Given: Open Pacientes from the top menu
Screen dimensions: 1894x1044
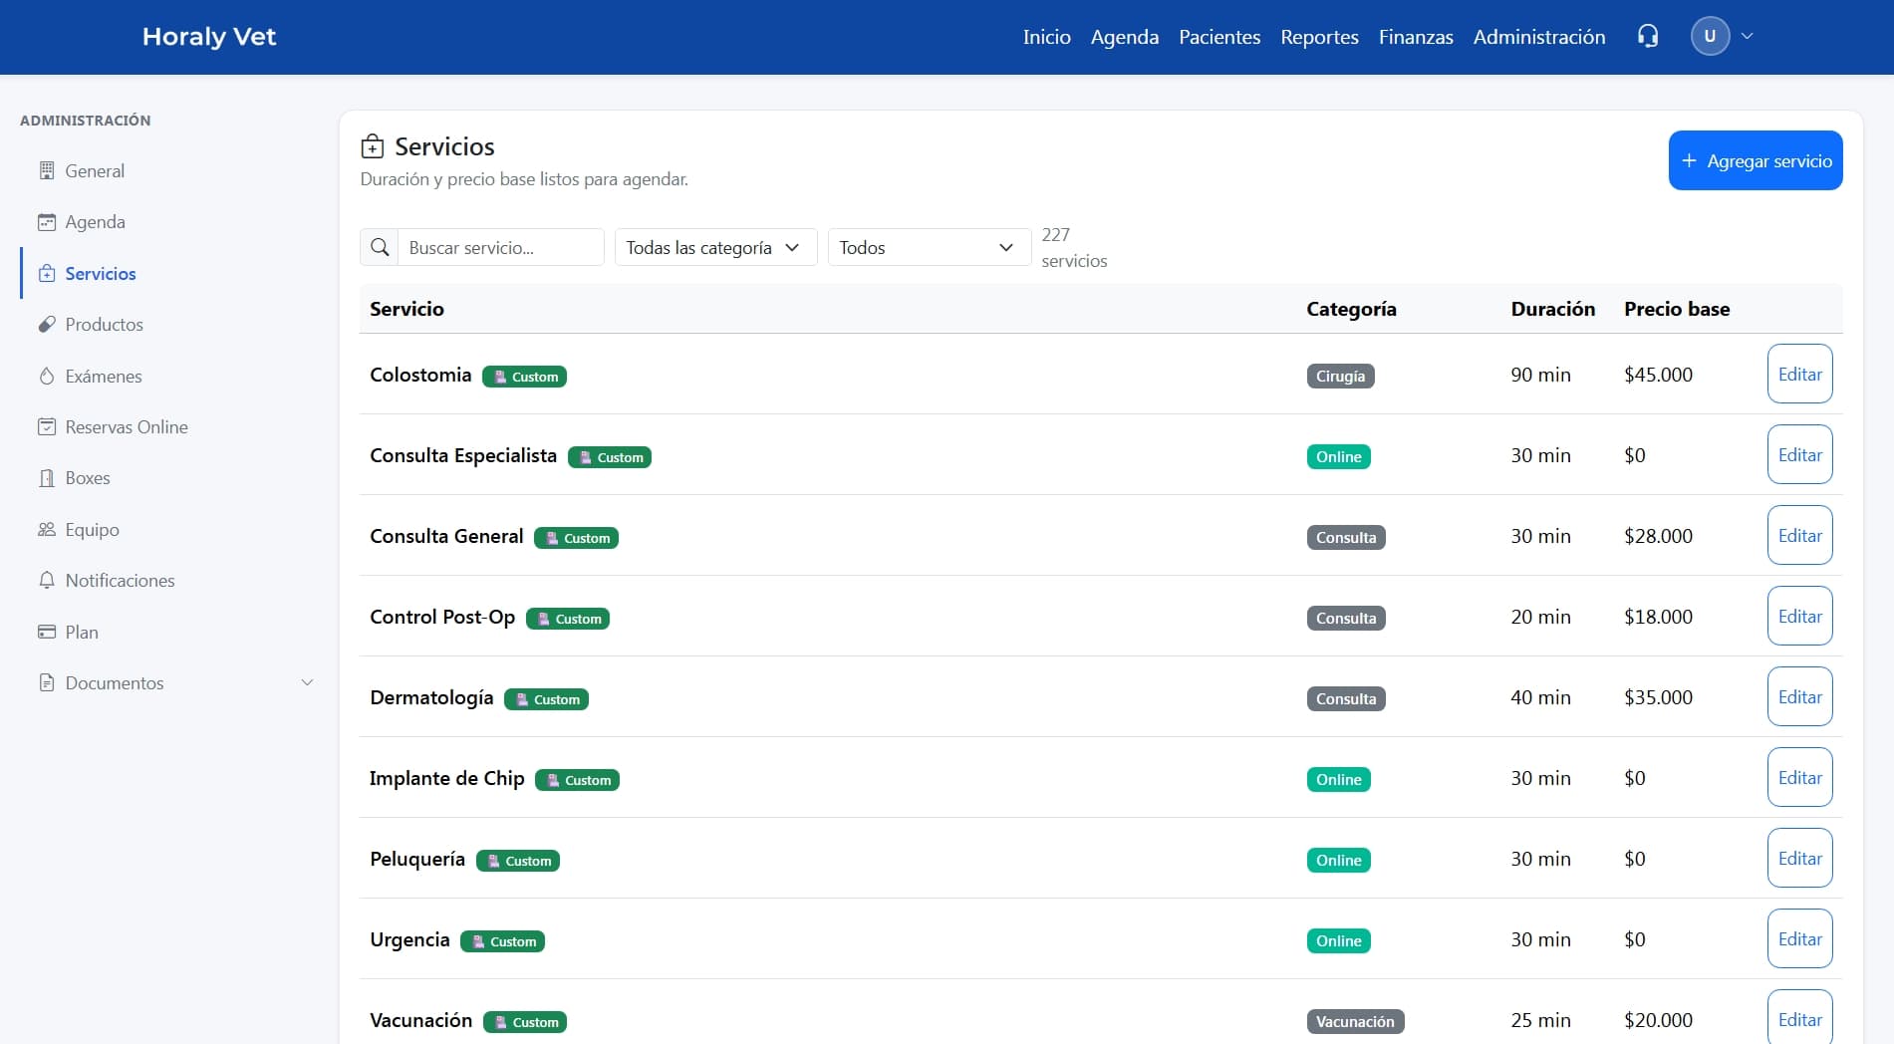Looking at the screenshot, I should click(x=1219, y=37).
